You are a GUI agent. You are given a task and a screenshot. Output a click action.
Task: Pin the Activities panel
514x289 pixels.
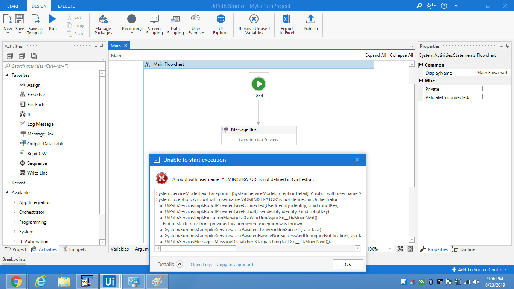[102, 46]
